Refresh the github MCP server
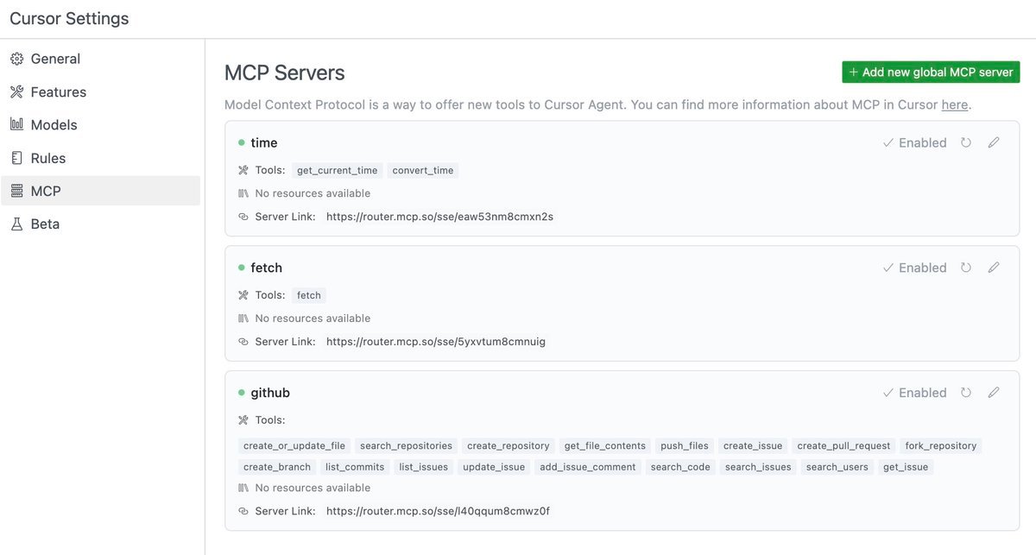Image resolution: width=1036 pixels, height=555 pixels. (966, 393)
